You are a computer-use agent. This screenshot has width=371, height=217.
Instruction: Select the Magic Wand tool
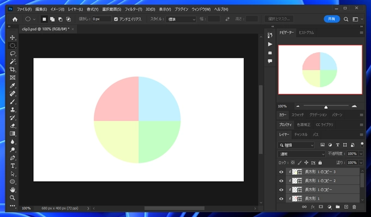click(x=13, y=62)
